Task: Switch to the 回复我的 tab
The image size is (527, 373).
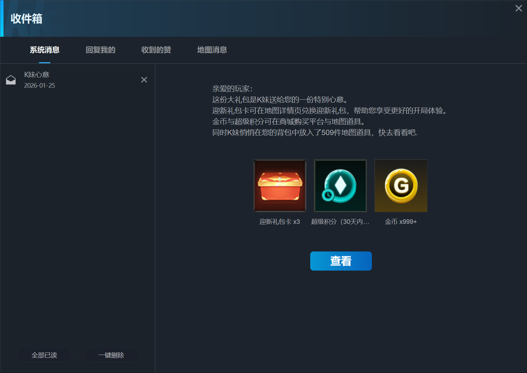Action: [100, 50]
